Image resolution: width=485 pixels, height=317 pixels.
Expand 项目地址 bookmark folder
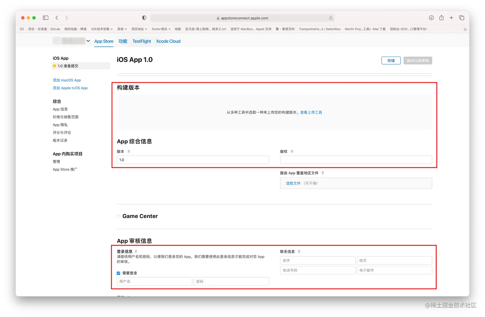(x=139, y=29)
